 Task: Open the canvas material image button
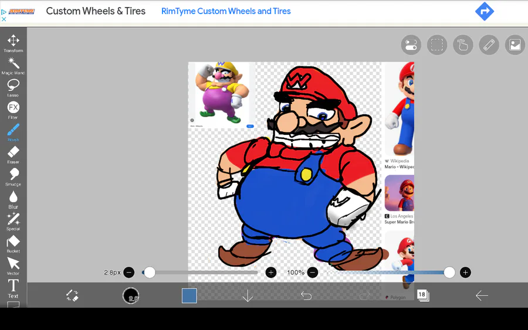(x=515, y=45)
